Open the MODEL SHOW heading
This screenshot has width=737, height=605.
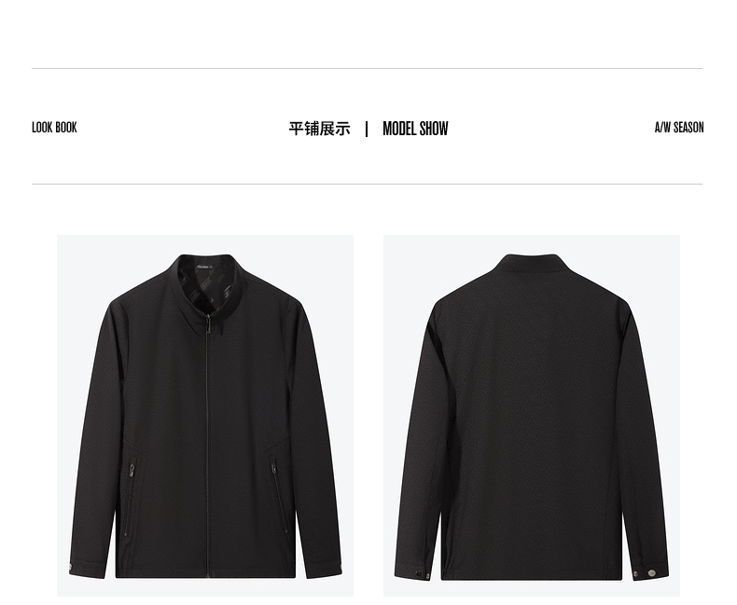click(415, 129)
